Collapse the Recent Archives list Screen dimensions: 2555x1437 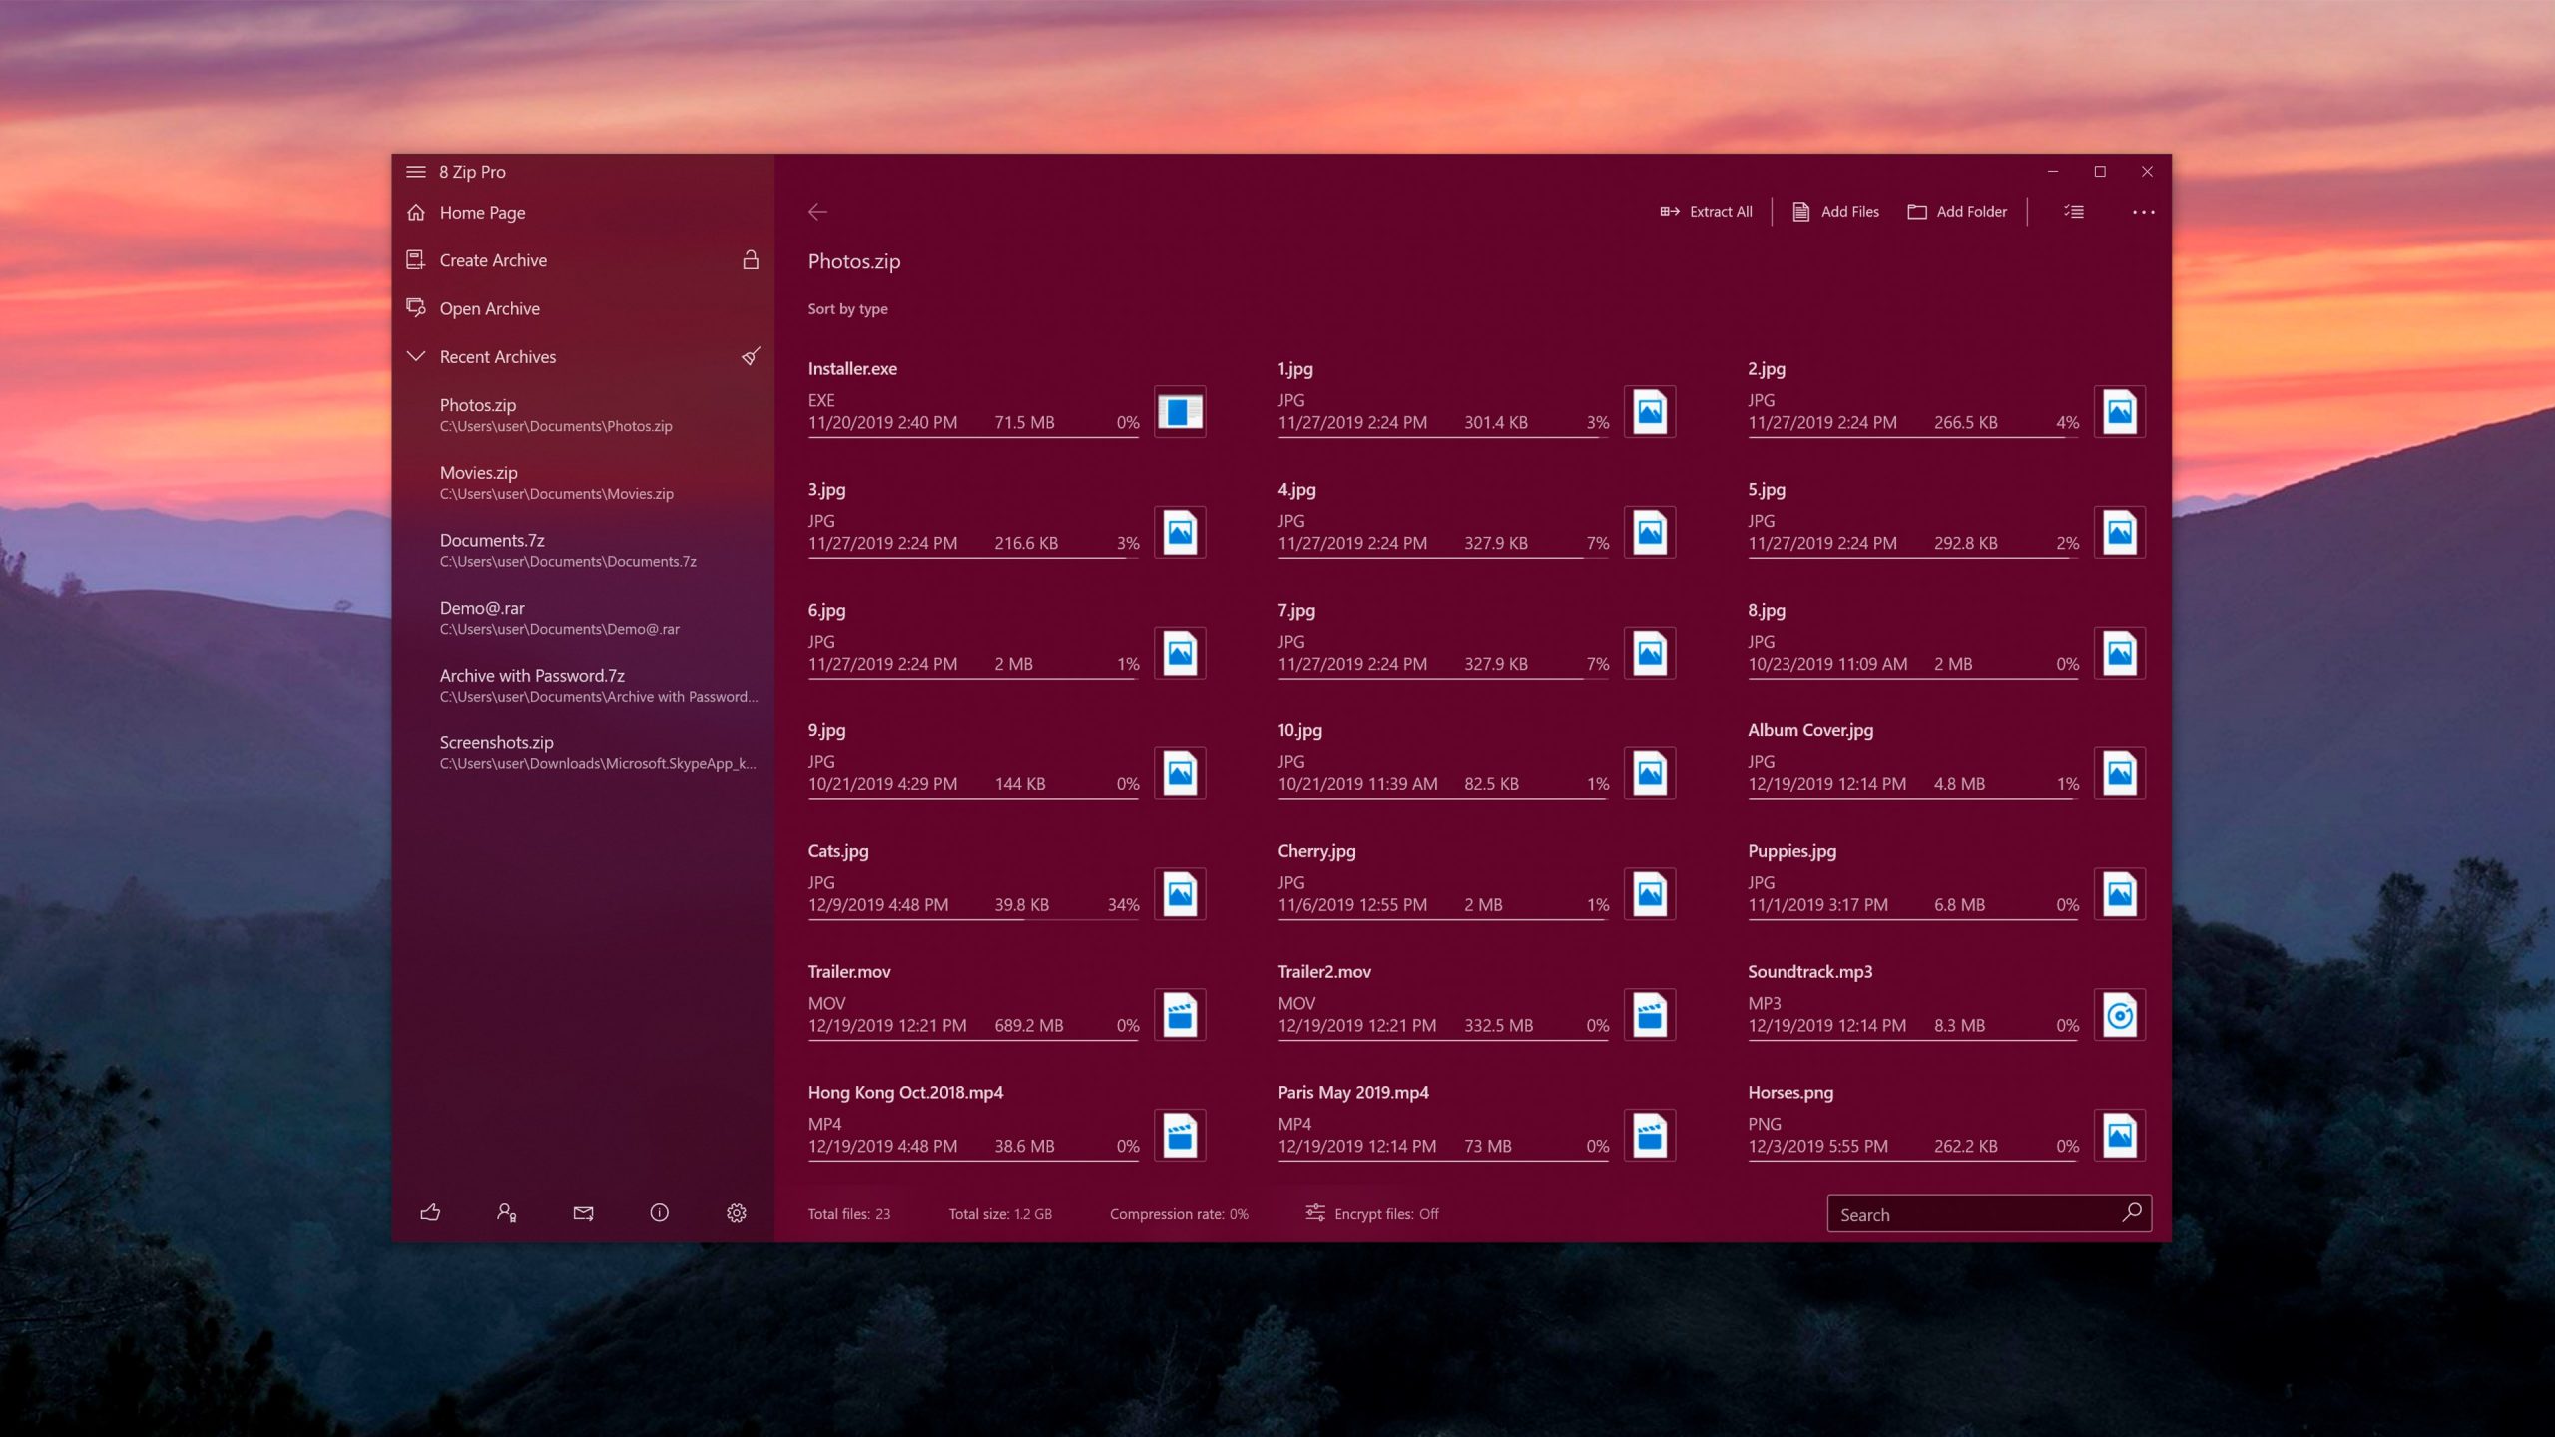[416, 356]
